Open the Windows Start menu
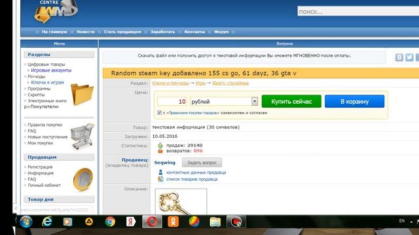 [26, 222]
